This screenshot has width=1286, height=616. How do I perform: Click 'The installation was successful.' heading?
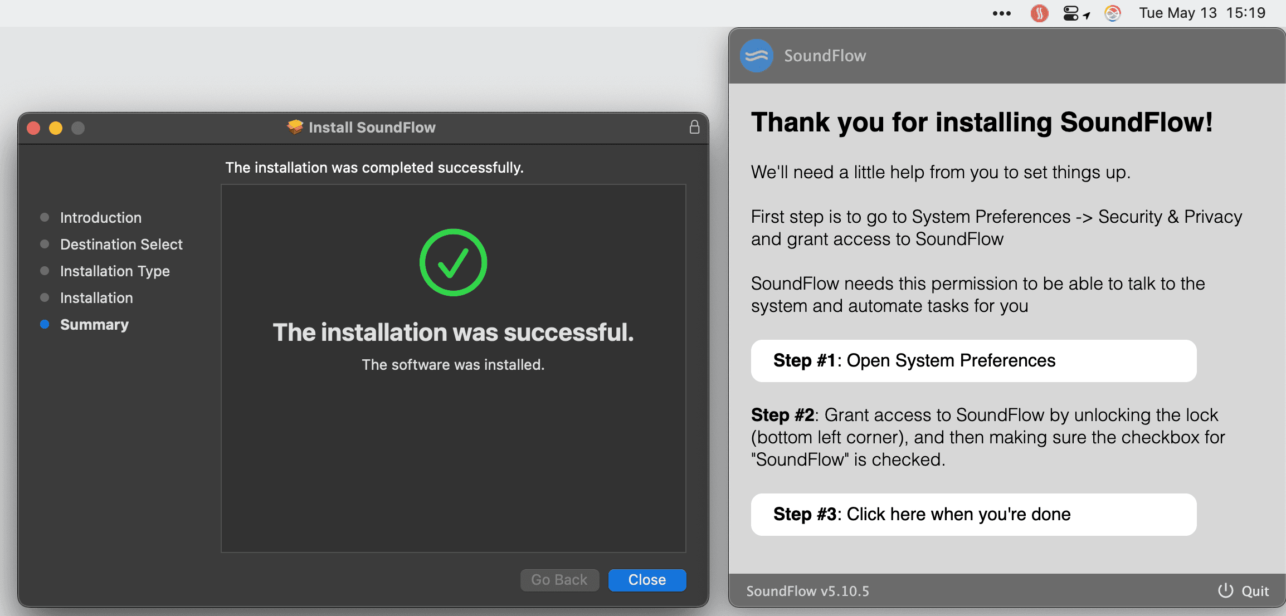click(453, 333)
